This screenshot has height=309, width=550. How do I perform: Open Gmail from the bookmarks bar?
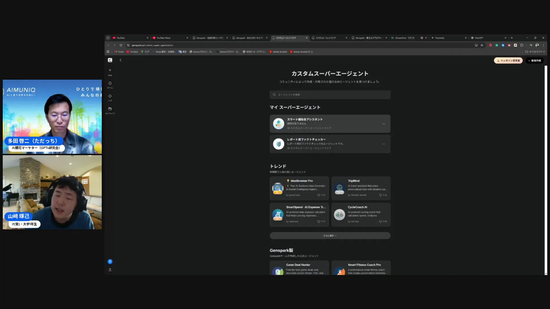click(x=119, y=52)
